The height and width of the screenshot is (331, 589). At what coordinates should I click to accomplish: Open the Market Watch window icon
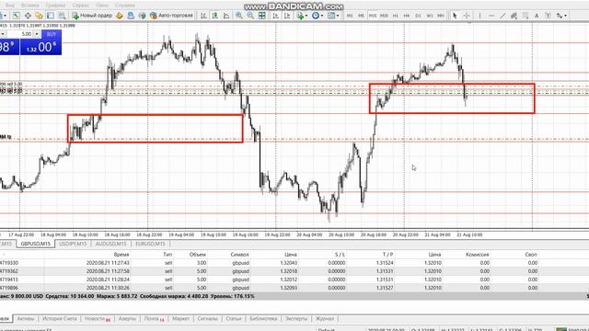click(17, 16)
